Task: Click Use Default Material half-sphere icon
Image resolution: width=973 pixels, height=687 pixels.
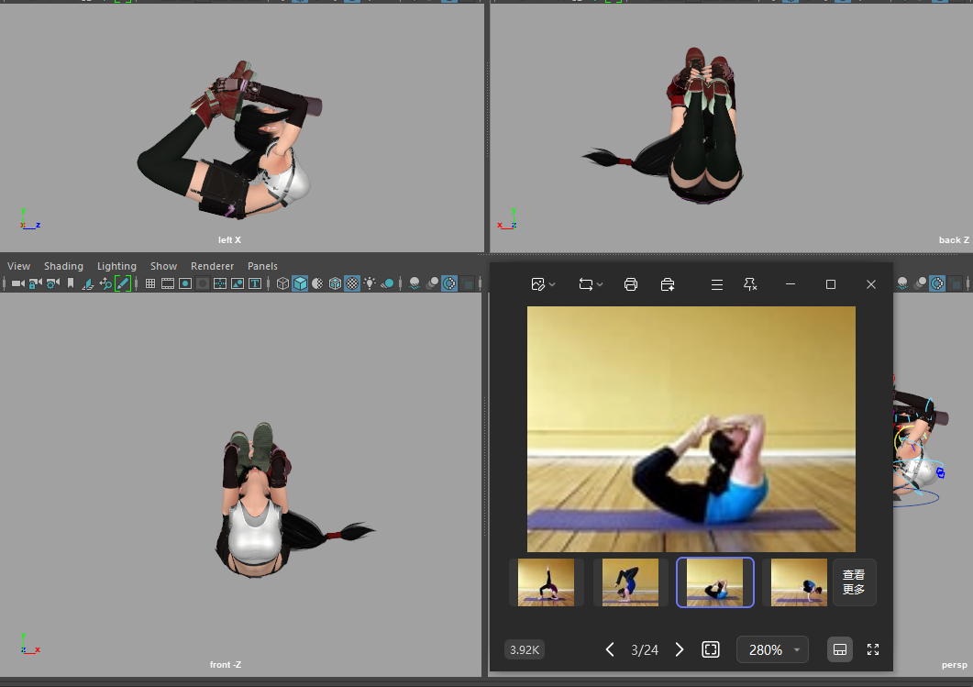Action: tap(317, 283)
